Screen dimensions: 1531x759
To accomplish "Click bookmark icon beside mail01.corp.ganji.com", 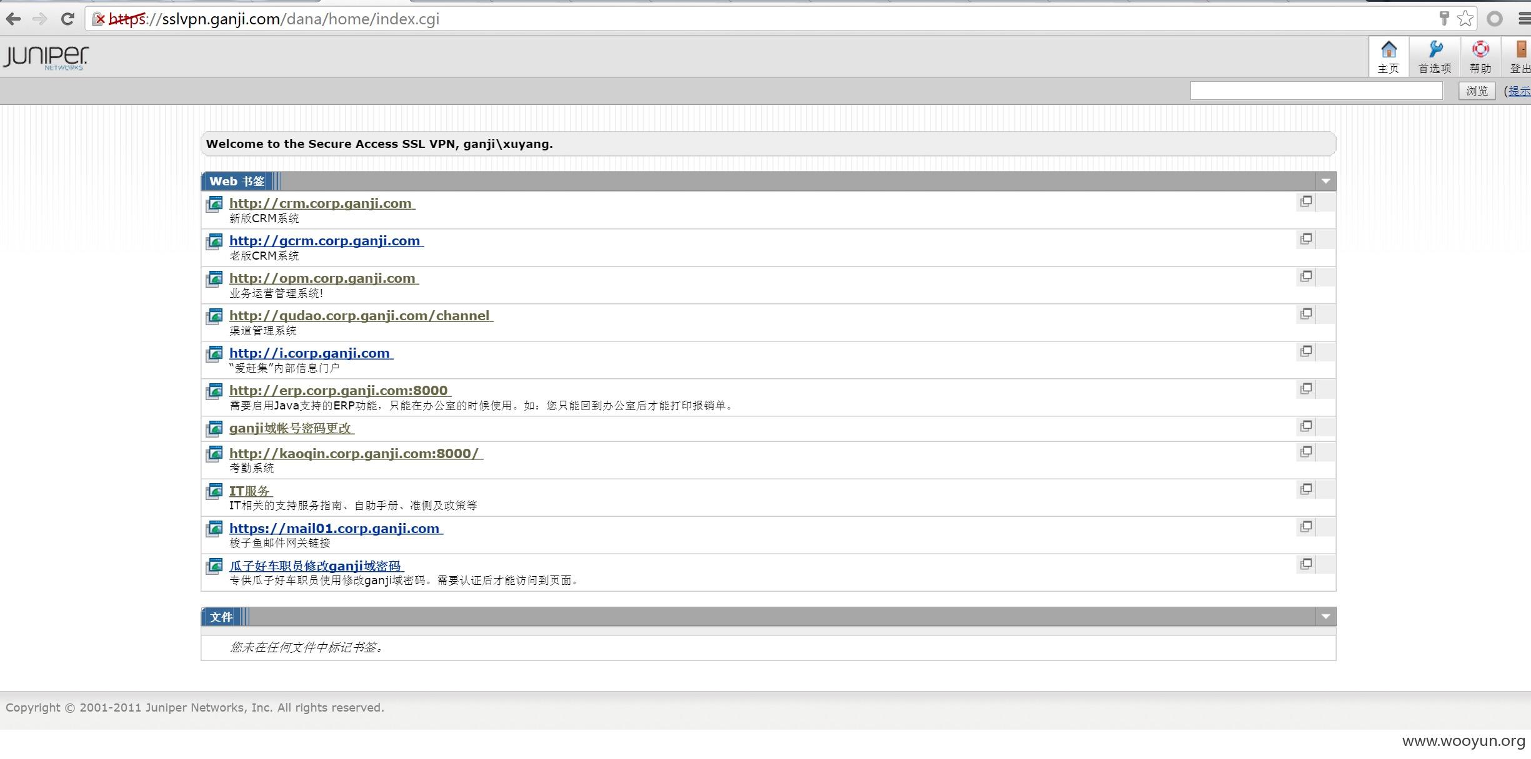I will point(214,529).
